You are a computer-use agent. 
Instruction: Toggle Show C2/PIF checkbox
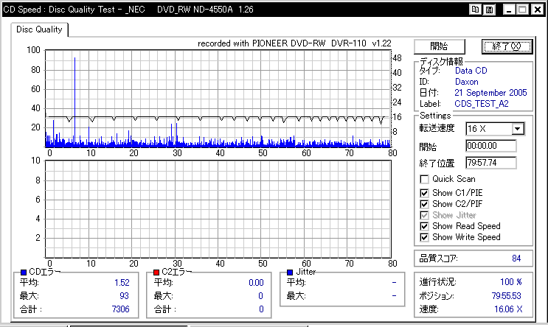pyautogui.click(x=424, y=204)
